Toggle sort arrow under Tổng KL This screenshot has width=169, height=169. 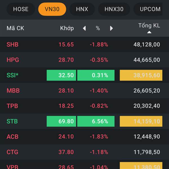[149, 32]
